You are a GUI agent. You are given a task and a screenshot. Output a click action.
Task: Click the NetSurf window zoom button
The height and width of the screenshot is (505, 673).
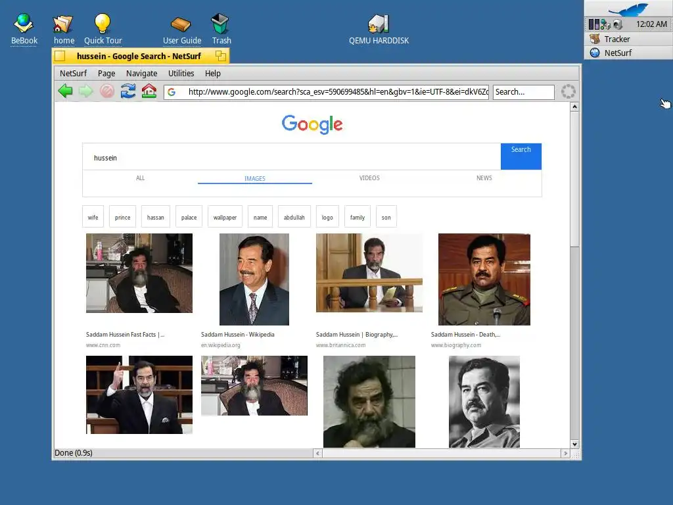coord(221,56)
